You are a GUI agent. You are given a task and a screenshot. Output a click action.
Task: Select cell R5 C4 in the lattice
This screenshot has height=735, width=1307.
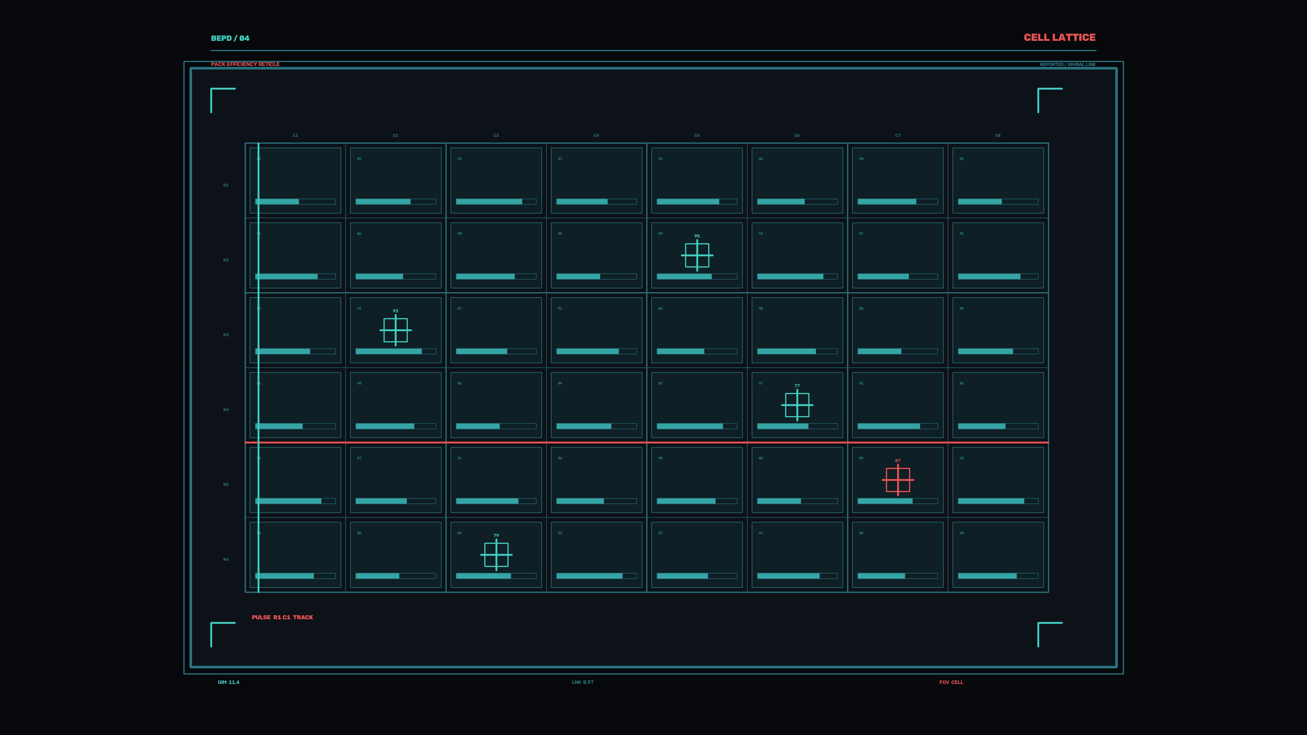[597, 480]
